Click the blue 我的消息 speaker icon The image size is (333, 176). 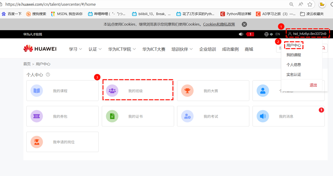point(263,116)
